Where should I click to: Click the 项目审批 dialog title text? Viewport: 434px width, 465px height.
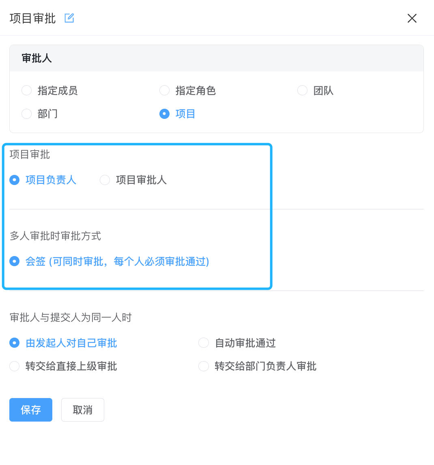click(32, 18)
